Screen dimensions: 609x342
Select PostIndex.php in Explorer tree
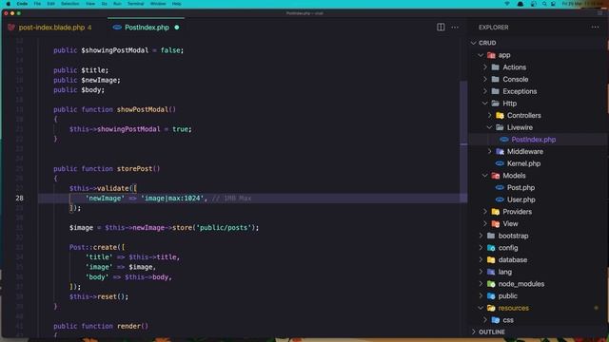coord(533,140)
